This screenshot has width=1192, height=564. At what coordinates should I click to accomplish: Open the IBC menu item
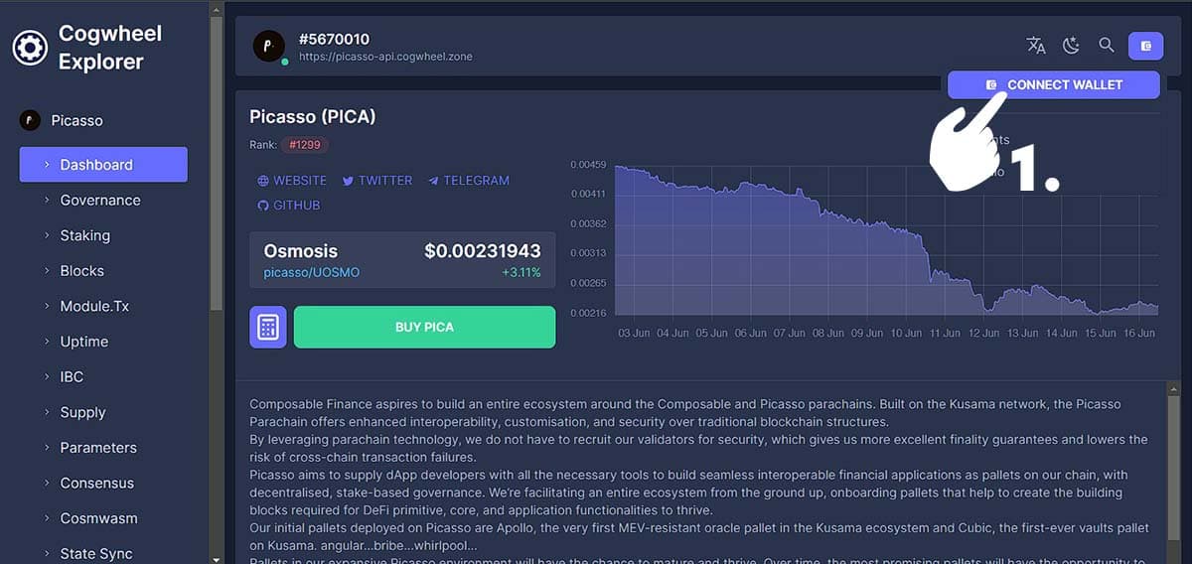click(72, 377)
